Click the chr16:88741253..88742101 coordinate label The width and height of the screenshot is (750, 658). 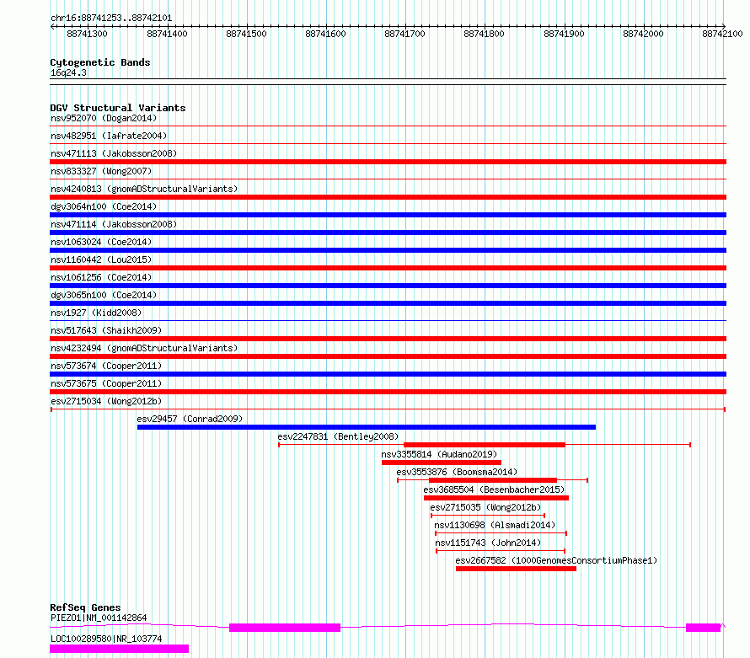pos(111,19)
